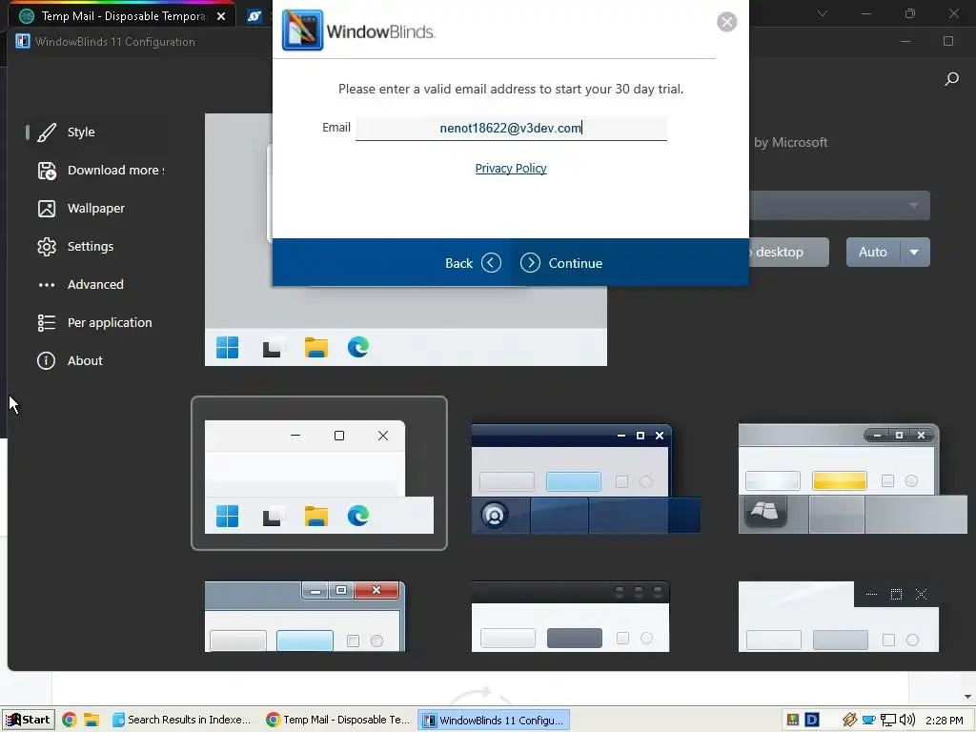
Task: Open the About section
Action: tap(96, 360)
